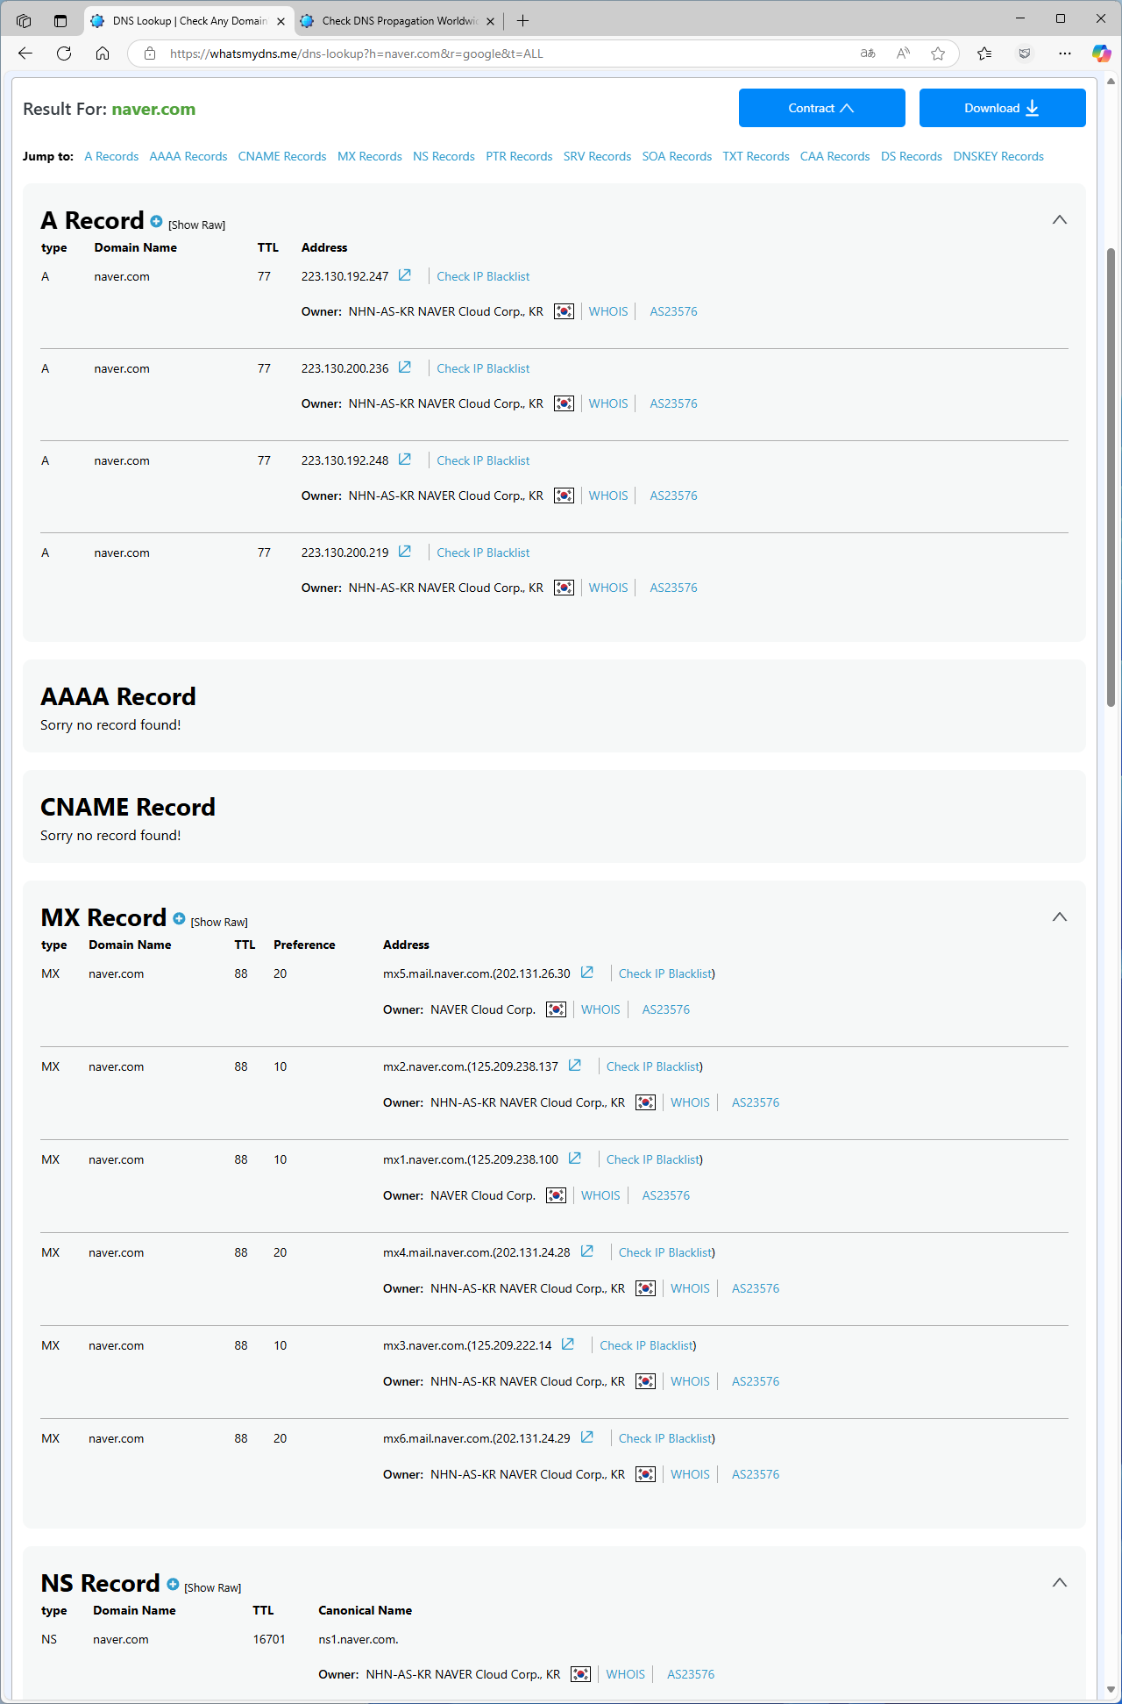Open the Copilot icon in browser toolbar
The image size is (1122, 1704).
click(x=1101, y=53)
